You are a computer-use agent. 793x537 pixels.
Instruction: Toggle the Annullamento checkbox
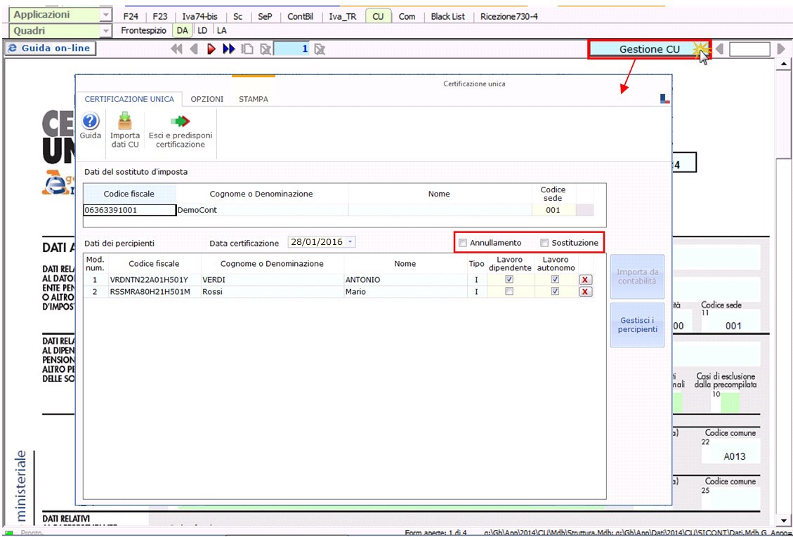462,243
